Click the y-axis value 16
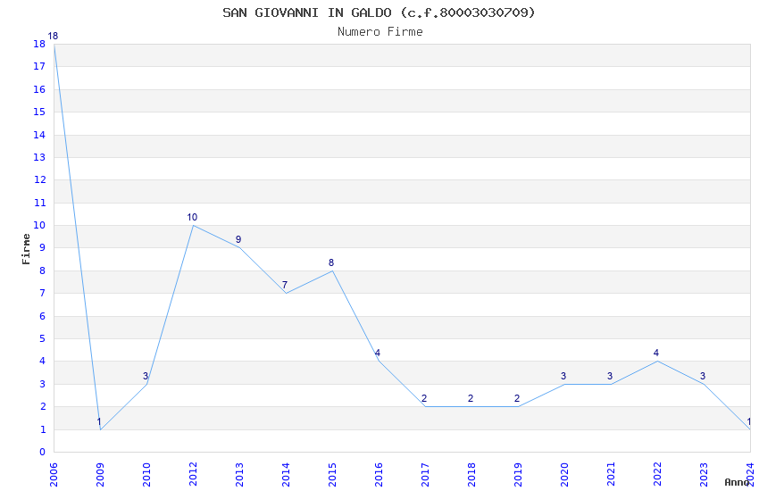Image resolution: width=759 pixels, height=491 pixels. [x=39, y=89]
